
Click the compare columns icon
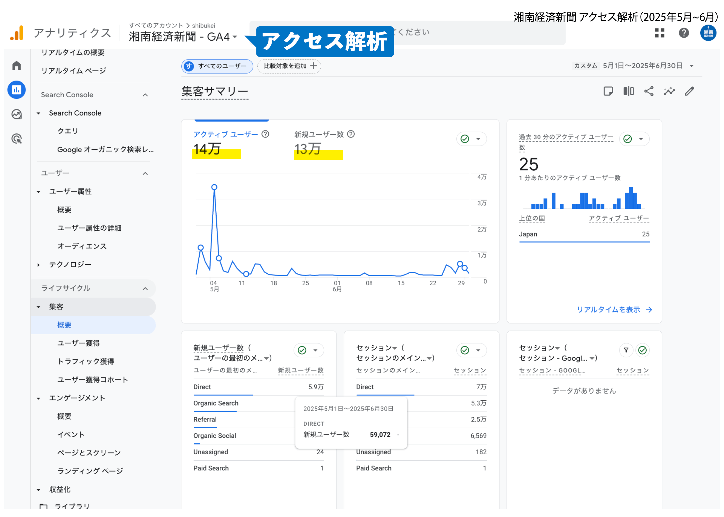coord(629,91)
